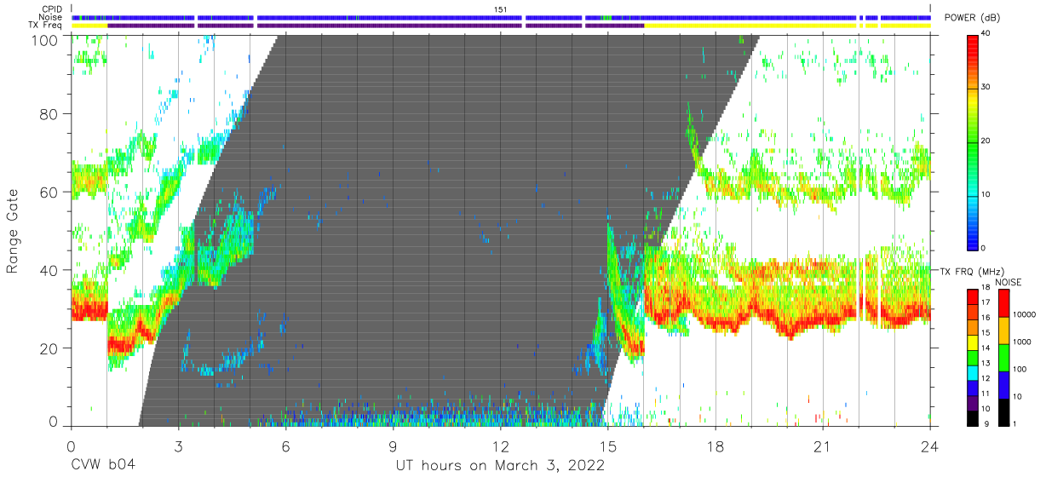1046x483 pixels.
Task: Click the x-axis tick label 18
Action: (716, 446)
